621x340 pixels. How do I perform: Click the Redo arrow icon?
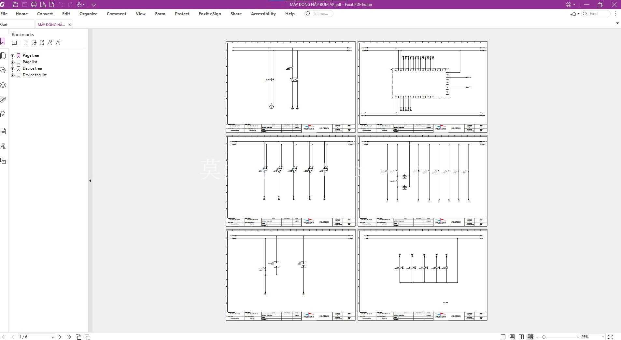(x=70, y=5)
